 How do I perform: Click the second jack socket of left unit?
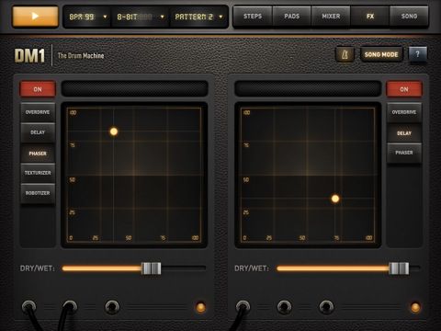coord(70,306)
